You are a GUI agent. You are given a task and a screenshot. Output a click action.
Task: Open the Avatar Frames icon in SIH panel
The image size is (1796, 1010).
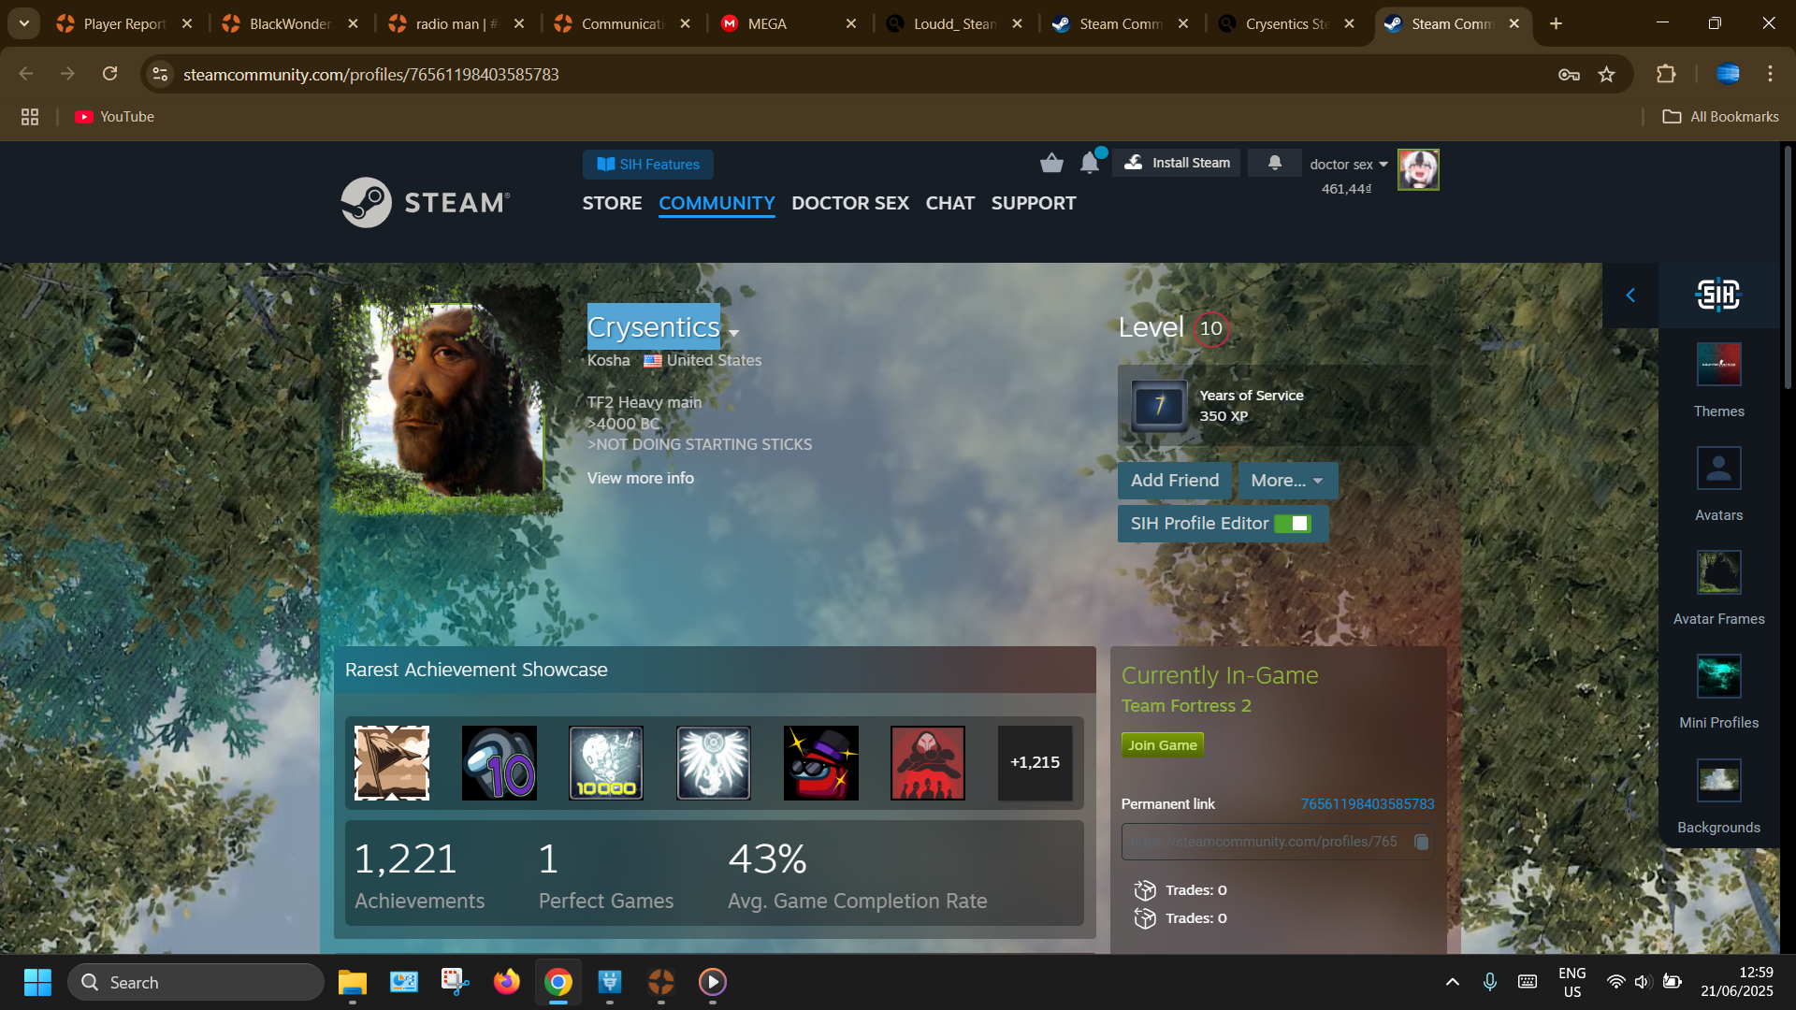(x=1718, y=572)
